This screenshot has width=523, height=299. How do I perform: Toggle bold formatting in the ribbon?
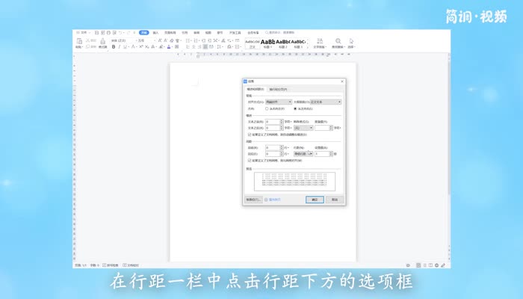click(x=114, y=46)
